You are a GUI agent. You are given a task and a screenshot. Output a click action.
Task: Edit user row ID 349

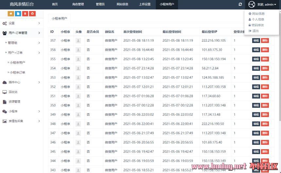point(256,115)
